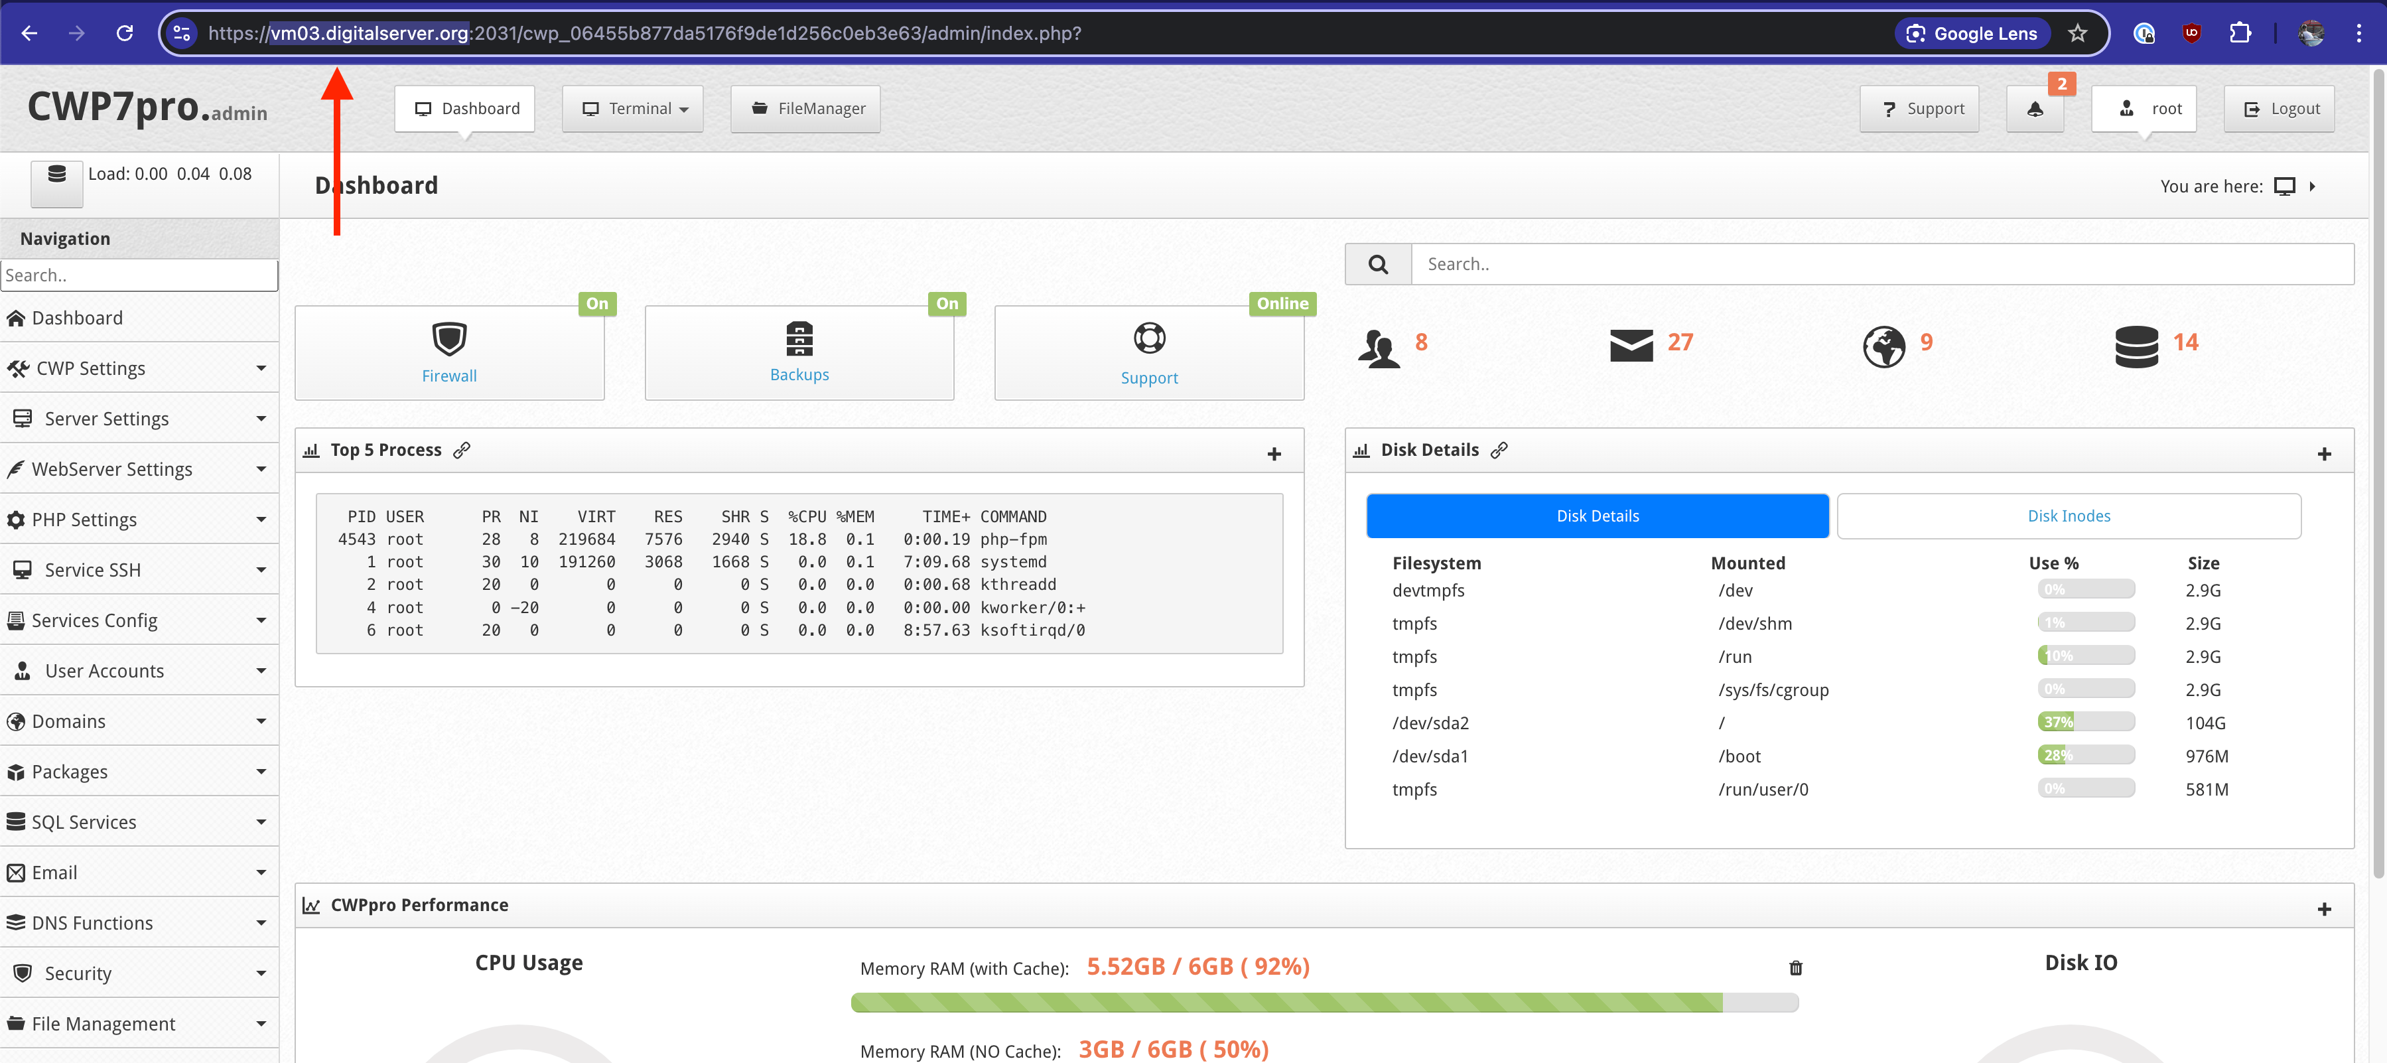Expand Domains in the sidebar
Screen dimensions: 2387x1063
pos(139,721)
